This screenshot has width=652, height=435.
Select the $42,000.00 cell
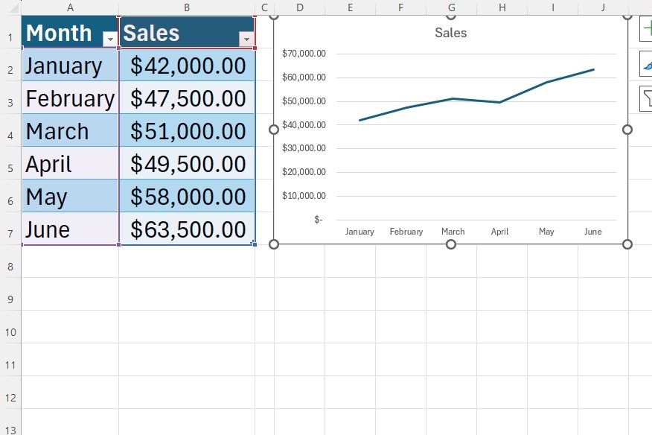187,65
